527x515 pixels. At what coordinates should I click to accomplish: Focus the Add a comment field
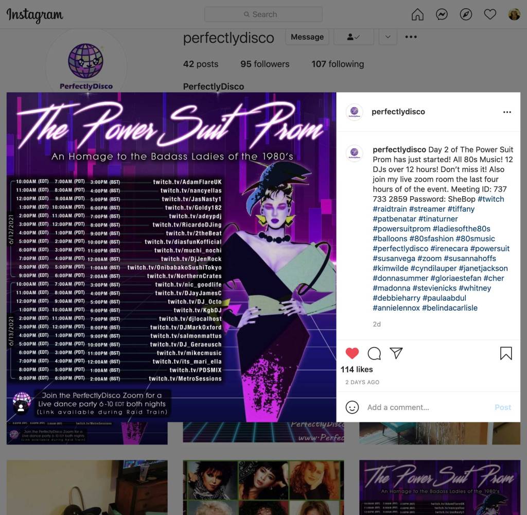[428, 407]
